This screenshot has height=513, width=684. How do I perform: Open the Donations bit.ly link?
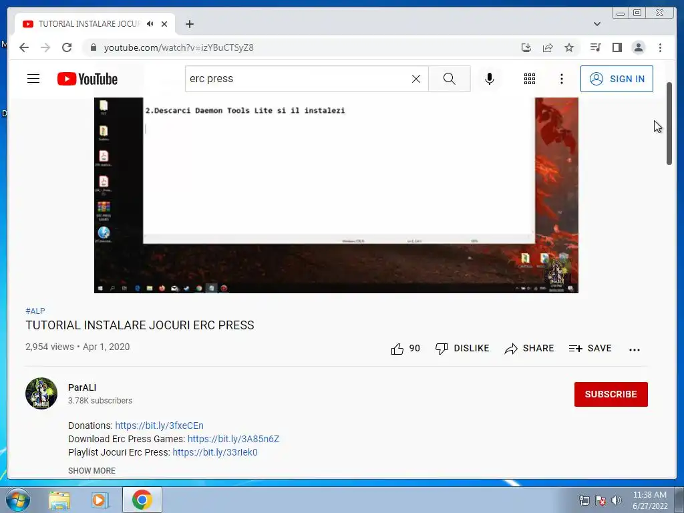(x=159, y=425)
